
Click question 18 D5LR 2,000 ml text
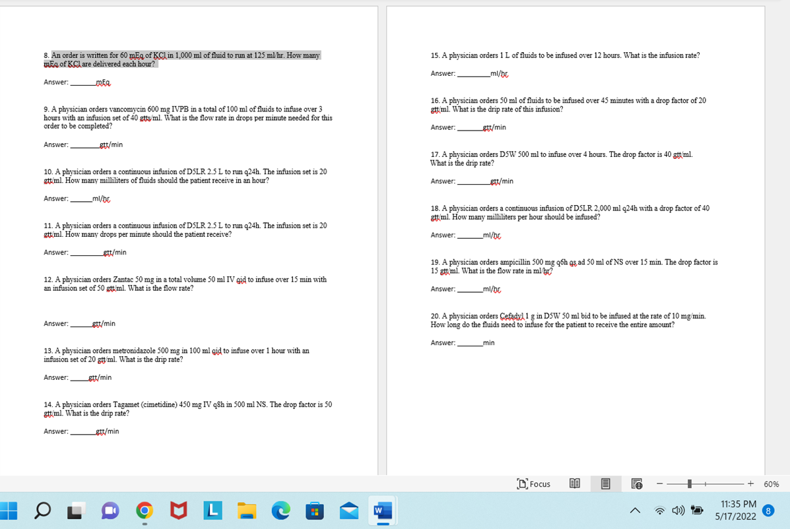tap(570, 212)
